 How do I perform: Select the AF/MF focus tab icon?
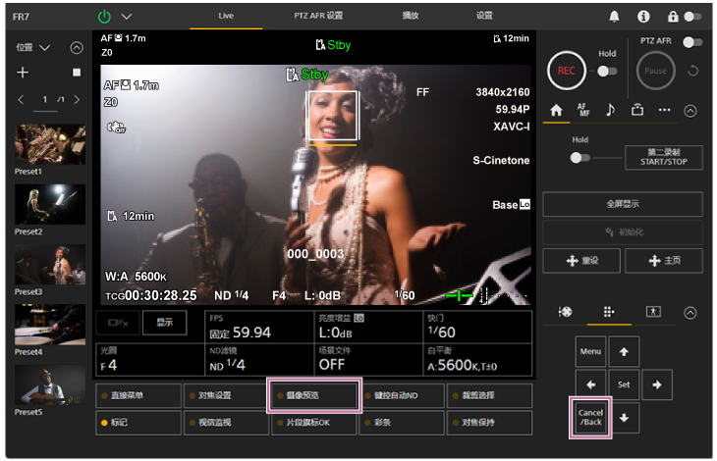(583, 110)
